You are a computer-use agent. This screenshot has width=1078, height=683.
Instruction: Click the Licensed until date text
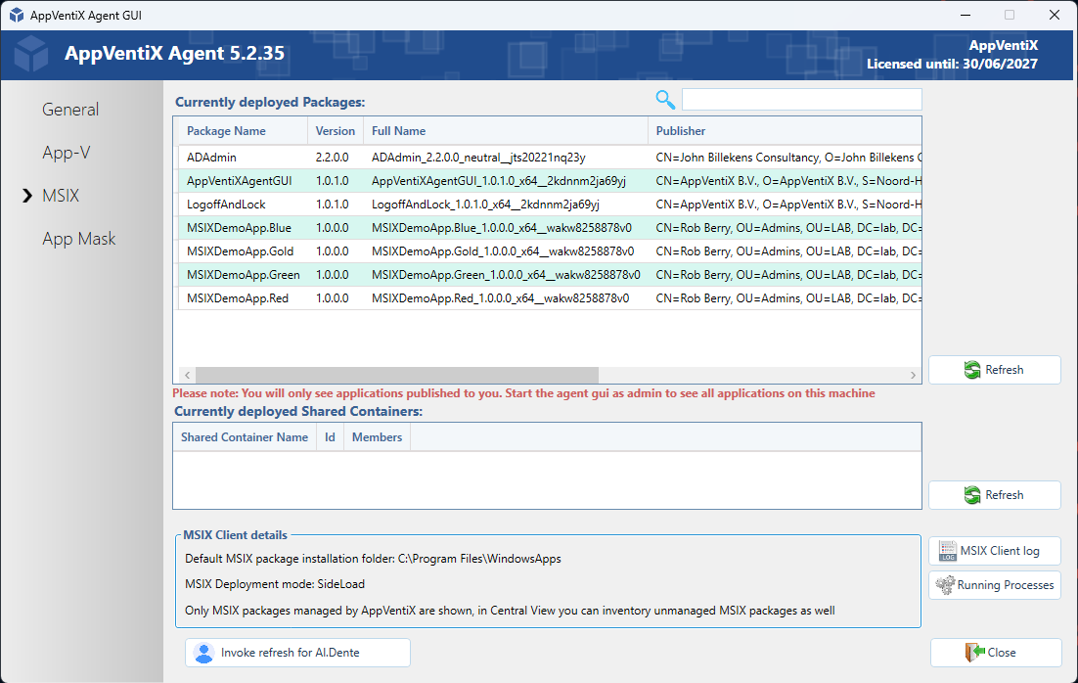tap(952, 64)
